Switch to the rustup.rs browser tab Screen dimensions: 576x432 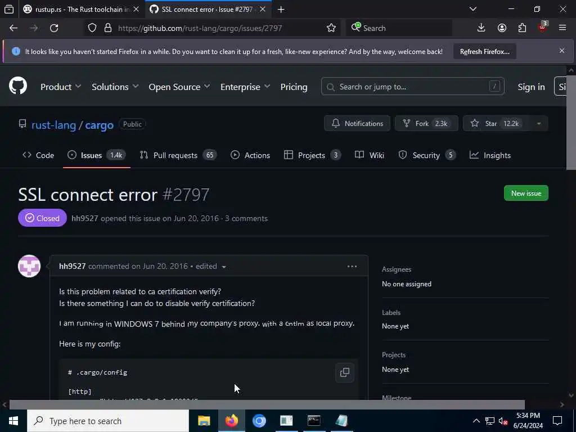tap(81, 10)
